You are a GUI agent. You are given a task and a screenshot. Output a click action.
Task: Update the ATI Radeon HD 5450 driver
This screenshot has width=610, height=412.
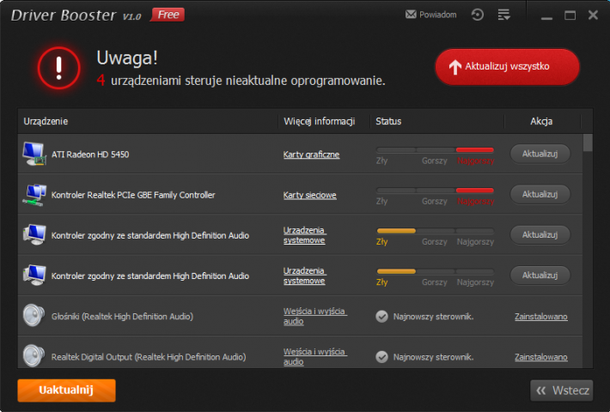click(540, 154)
